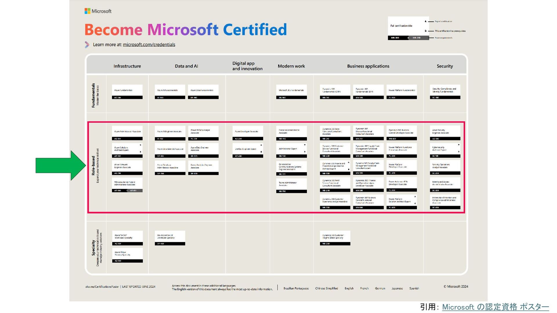Click the lock icon on DevOps Engineer Expert card
Viewport: 557px width, 313px height.
tap(261, 152)
